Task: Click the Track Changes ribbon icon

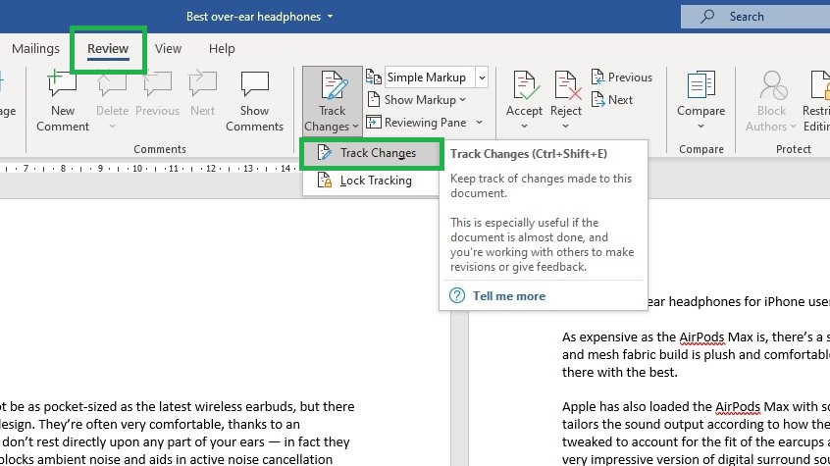Action: tap(333, 85)
